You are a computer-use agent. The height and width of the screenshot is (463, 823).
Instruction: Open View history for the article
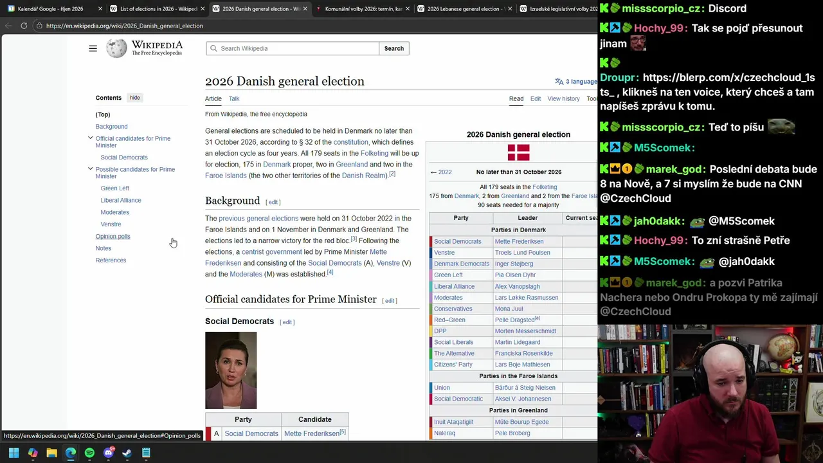pyautogui.click(x=563, y=99)
